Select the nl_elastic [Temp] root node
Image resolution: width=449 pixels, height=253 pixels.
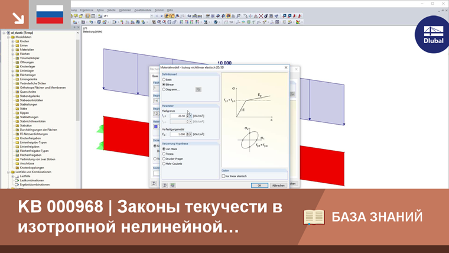22,33
